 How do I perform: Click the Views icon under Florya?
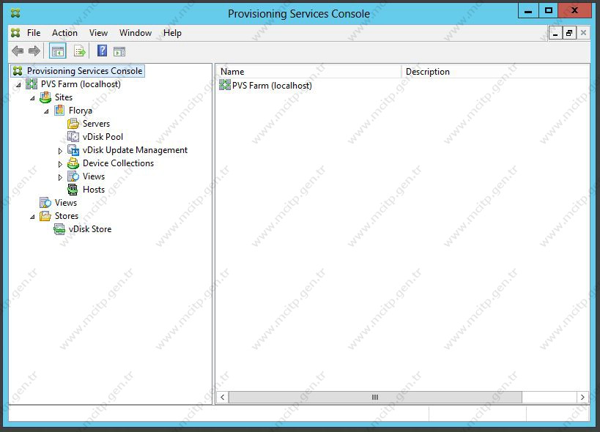[x=73, y=176]
